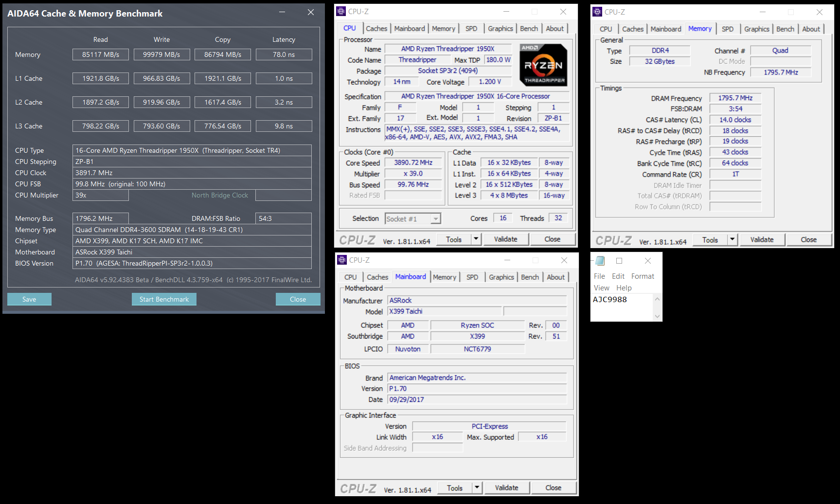Screen dimensions: 840x504
Task: Click the BIOS Version field in AIDA64
Action: 192,263
